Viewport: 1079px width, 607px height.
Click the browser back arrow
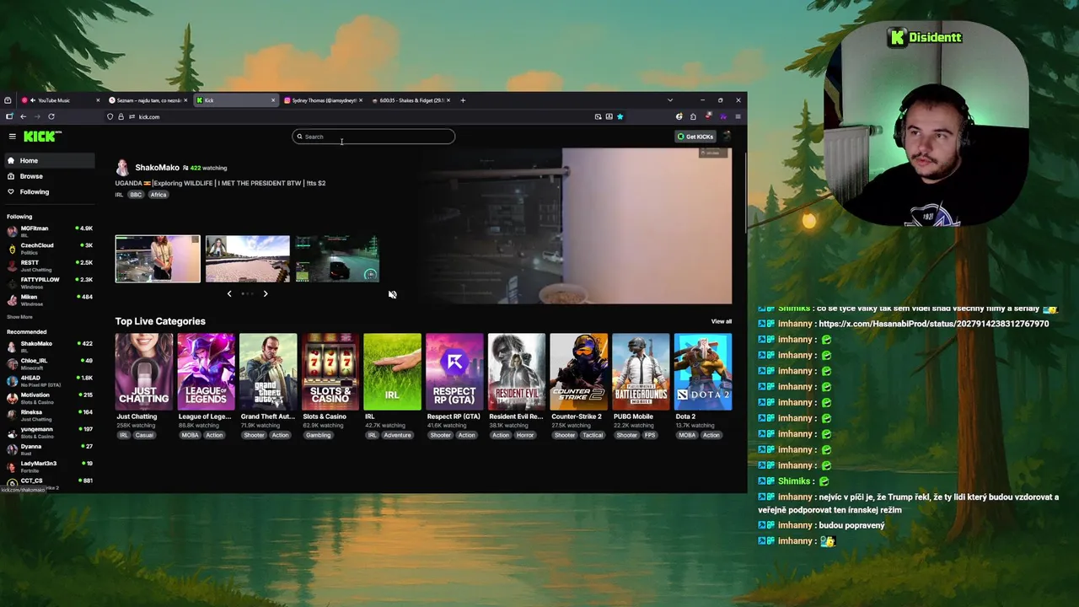click(x=24, y=116)
